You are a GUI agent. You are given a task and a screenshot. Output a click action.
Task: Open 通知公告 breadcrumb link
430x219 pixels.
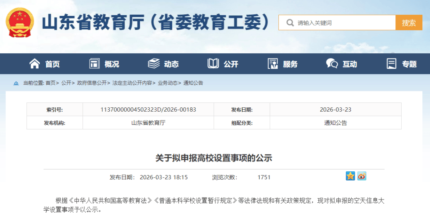pos(193,83)
